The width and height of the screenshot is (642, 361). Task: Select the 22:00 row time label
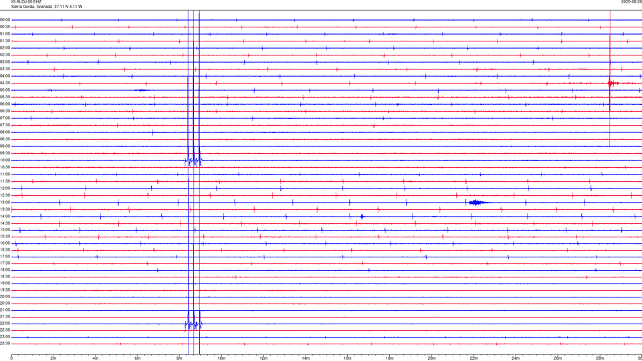(x=5, y=324)
